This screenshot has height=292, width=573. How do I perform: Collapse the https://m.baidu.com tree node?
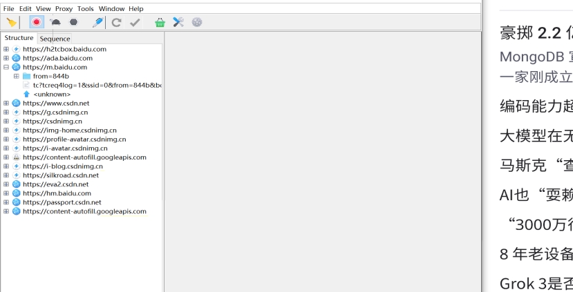[x=6, y=67]
